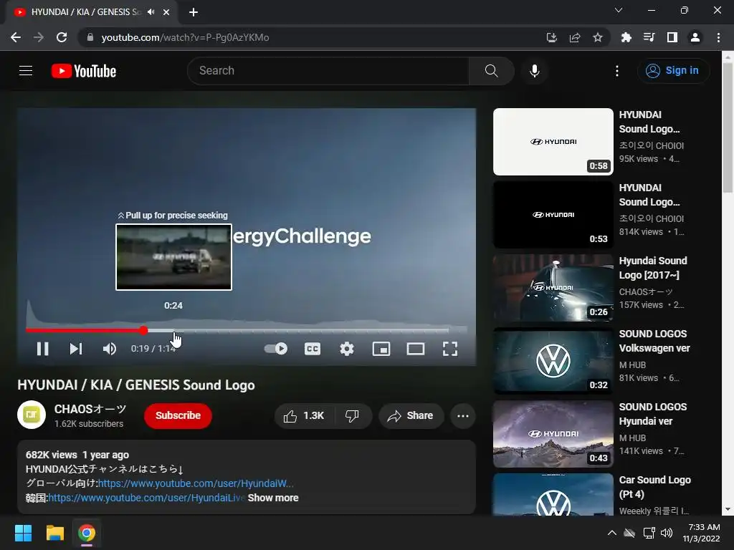Focus the YouTube search field
This screenshot has width=734, height=550.
pyautogui.click(x=328, y=71)
